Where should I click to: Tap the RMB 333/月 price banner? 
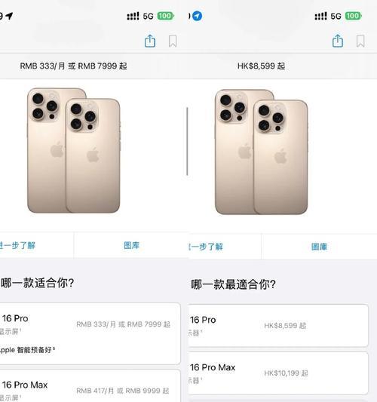(x=74, y=66)
